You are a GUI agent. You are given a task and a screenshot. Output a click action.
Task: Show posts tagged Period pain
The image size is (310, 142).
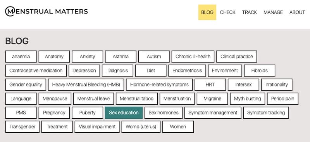(282, 99)
